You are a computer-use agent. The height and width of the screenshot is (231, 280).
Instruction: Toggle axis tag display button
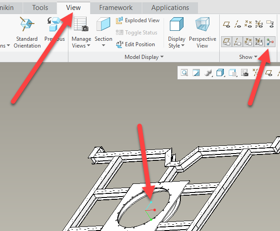237,42
